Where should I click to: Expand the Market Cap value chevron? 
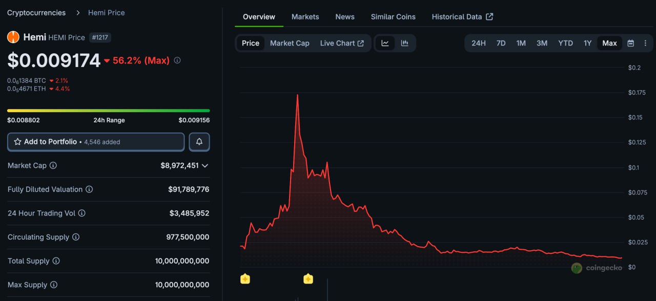pyautogui.click(x=205, y=165)
